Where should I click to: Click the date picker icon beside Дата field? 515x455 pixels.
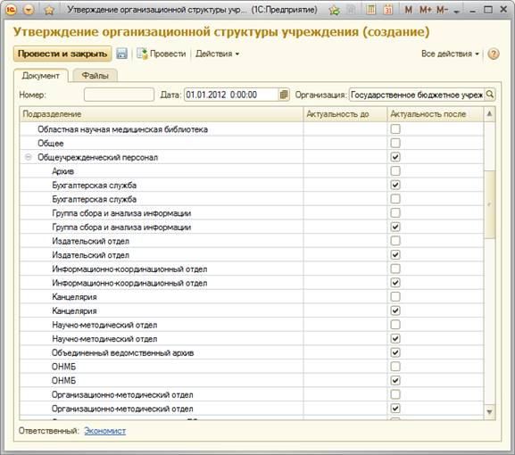pos(284,95)
